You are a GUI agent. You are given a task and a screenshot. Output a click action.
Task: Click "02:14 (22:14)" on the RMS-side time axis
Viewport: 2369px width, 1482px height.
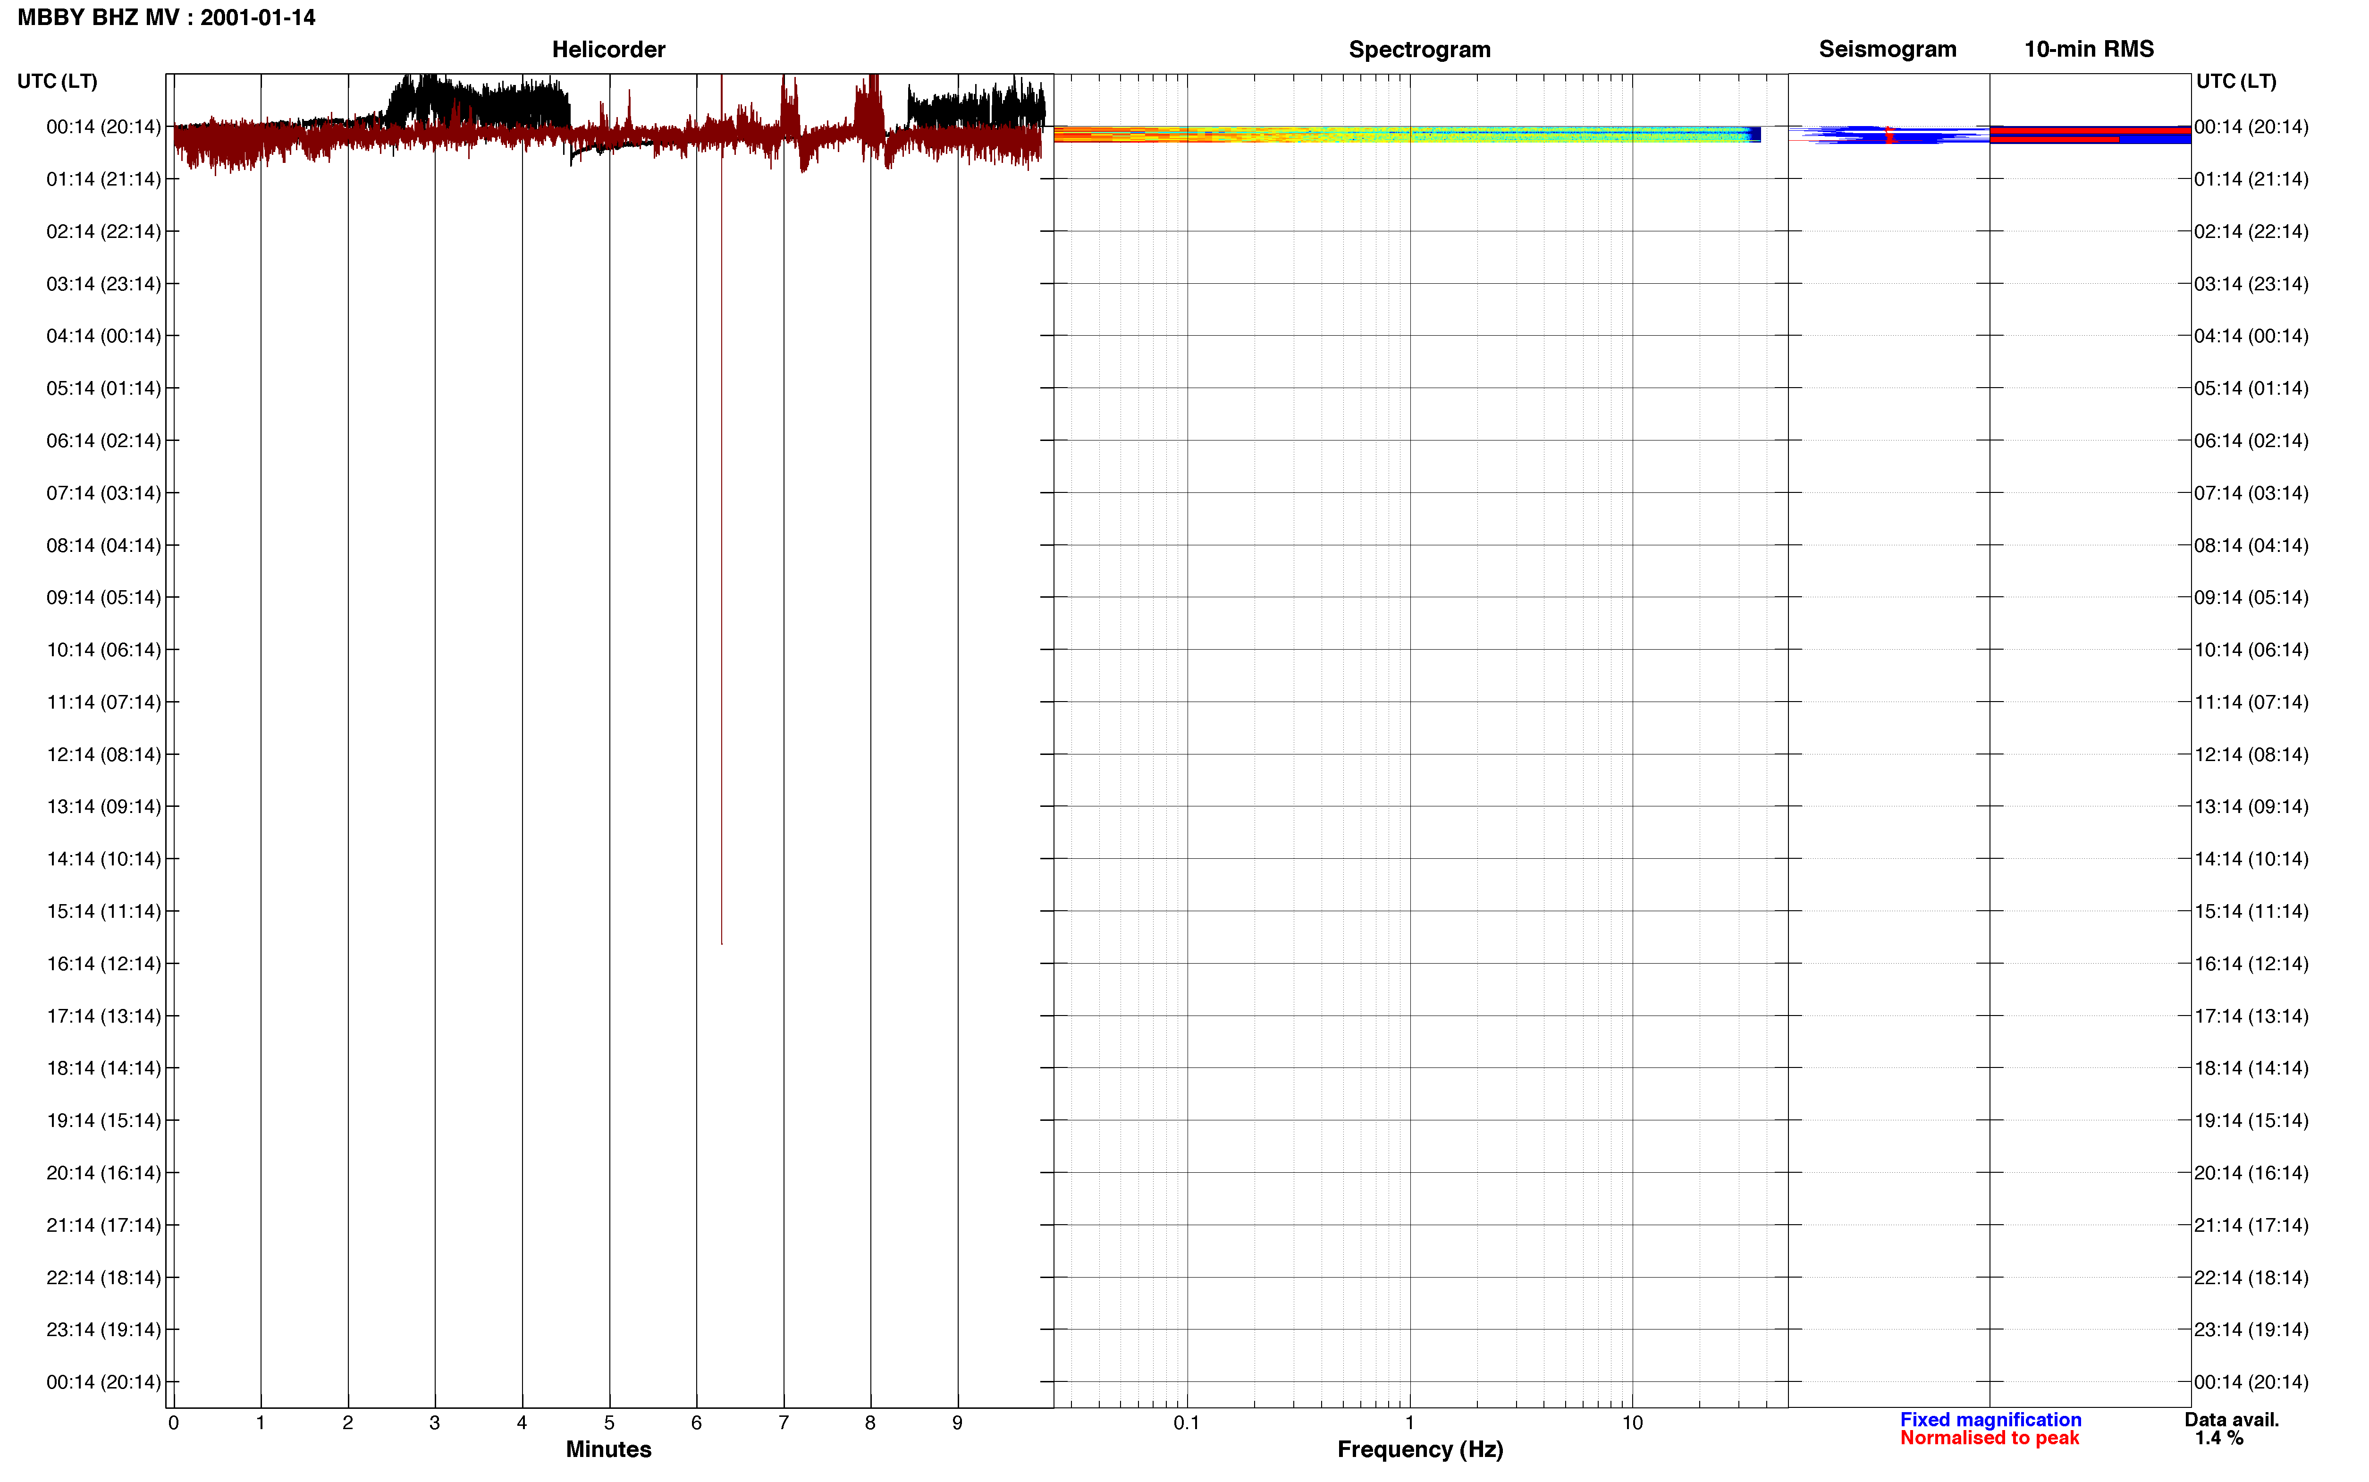pos(2251,231)
